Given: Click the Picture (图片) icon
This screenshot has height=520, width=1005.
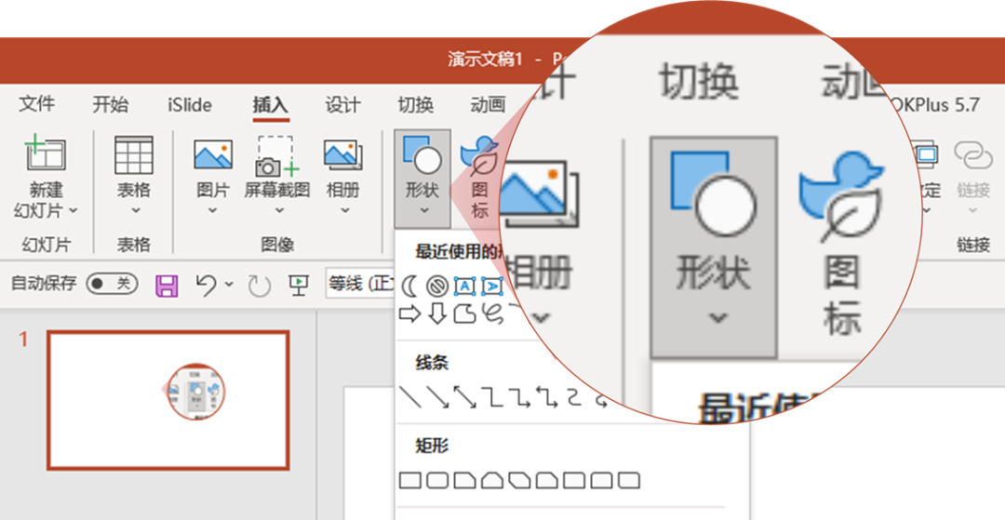Looking at the screenshot, I should tap(213, 155).
